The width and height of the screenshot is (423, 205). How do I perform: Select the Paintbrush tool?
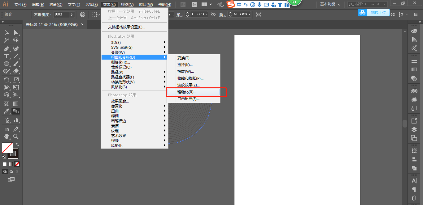[x=16, y=64]
